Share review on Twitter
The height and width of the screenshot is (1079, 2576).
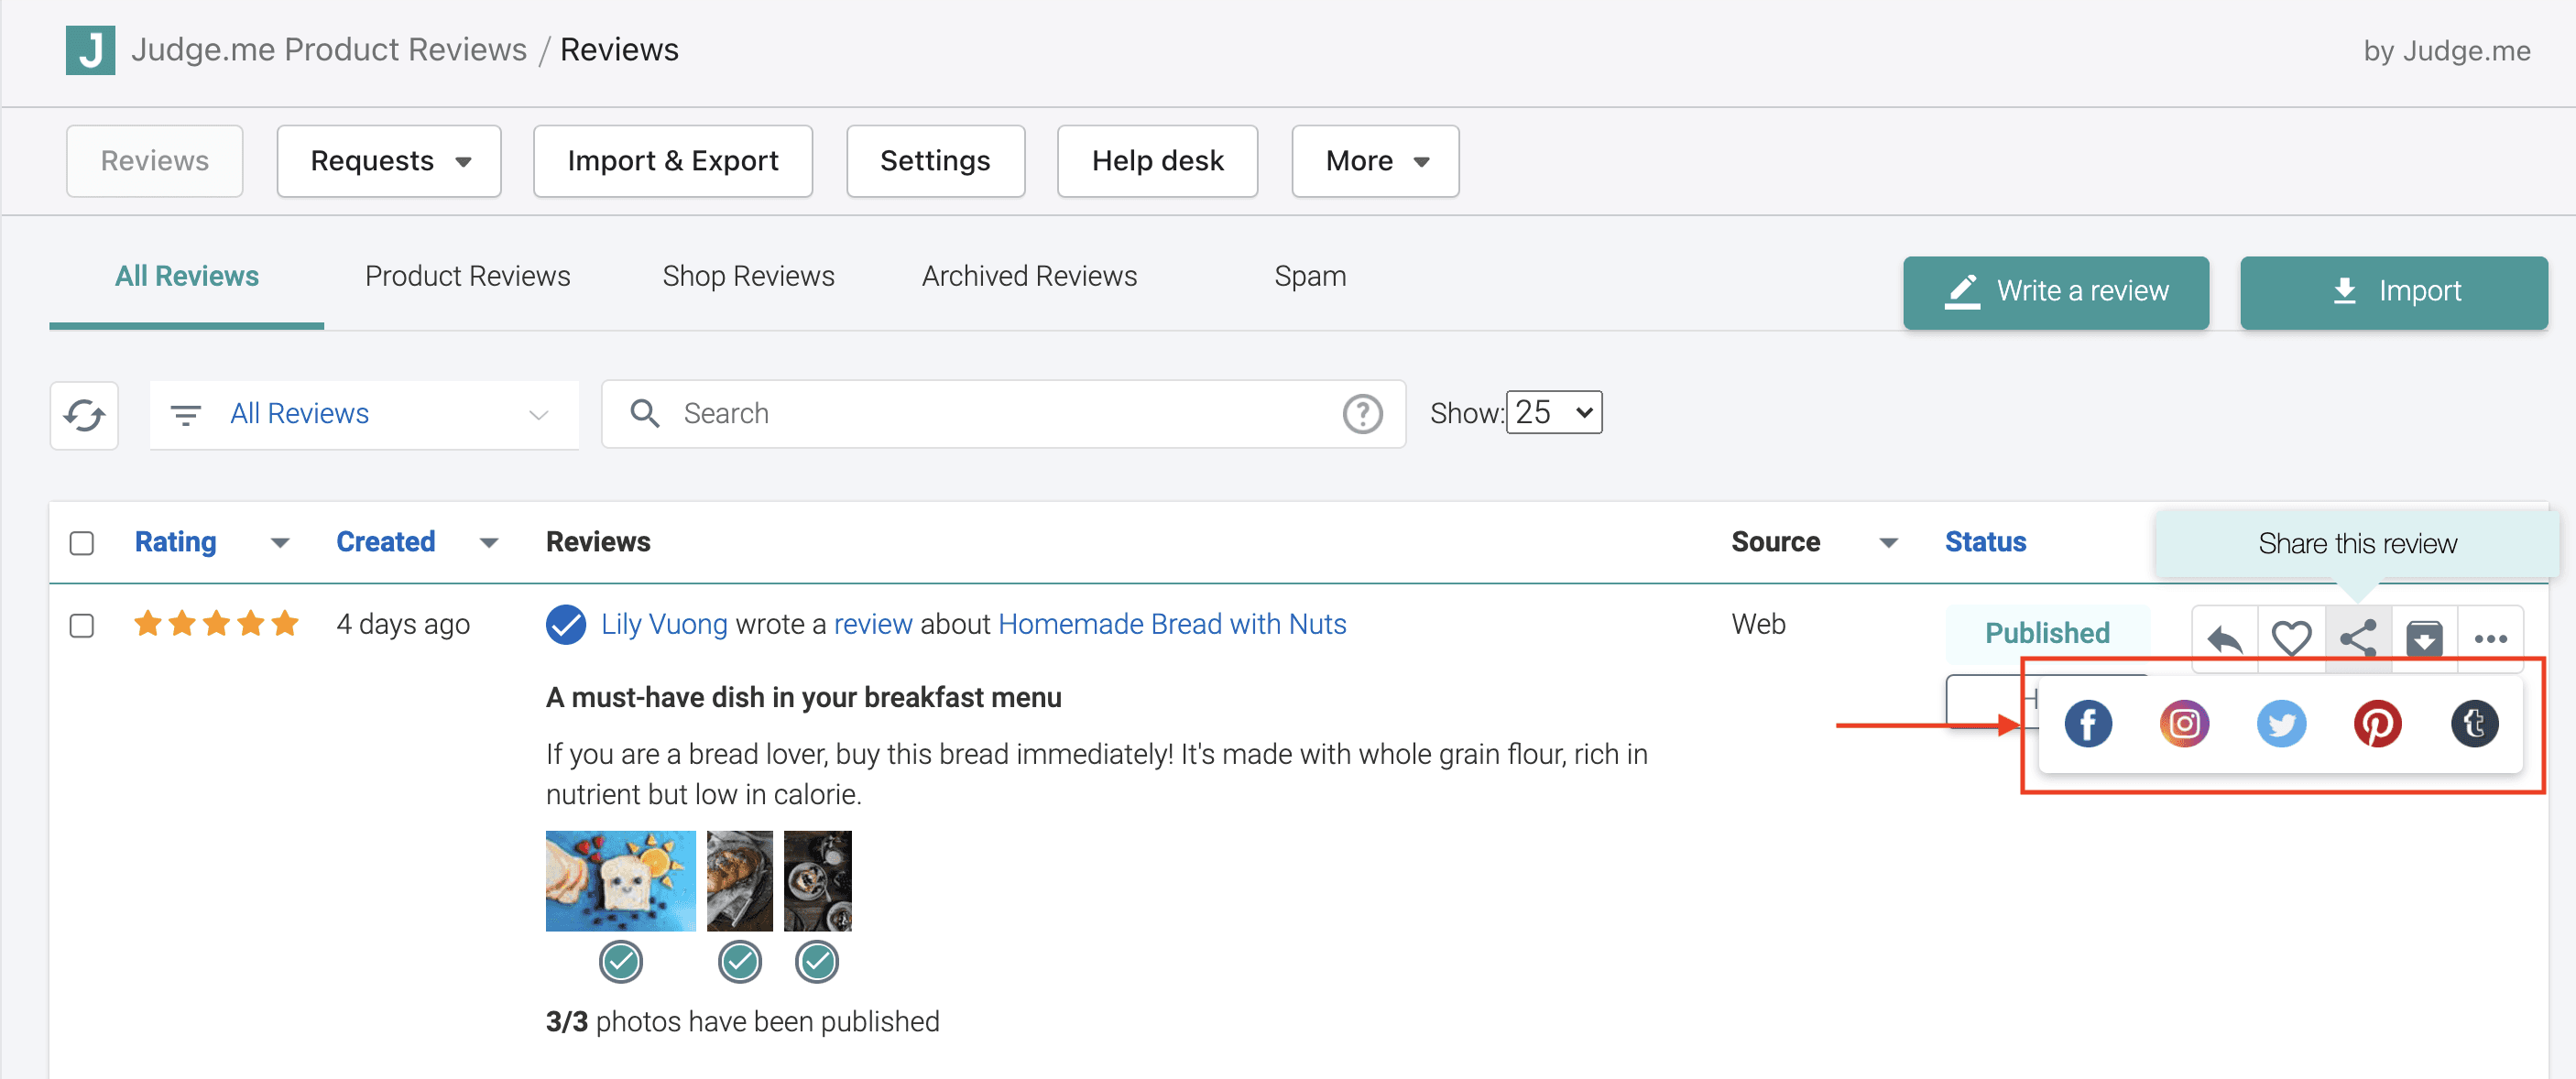point(2281,724)
